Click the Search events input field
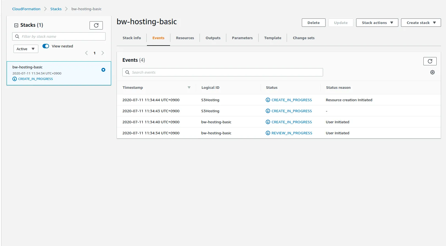The image size is (446, 246). tap(223, 72)
